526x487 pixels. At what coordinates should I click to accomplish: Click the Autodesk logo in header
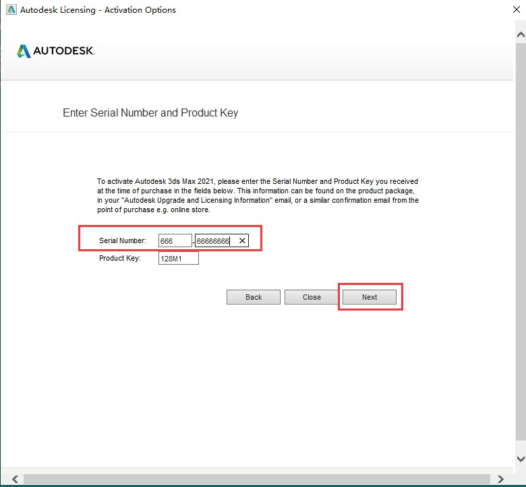coord(56,51)
